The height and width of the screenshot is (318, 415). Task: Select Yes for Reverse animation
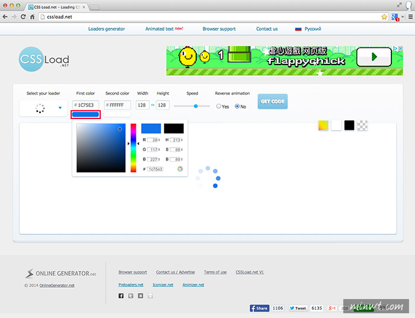click(219, 107)
